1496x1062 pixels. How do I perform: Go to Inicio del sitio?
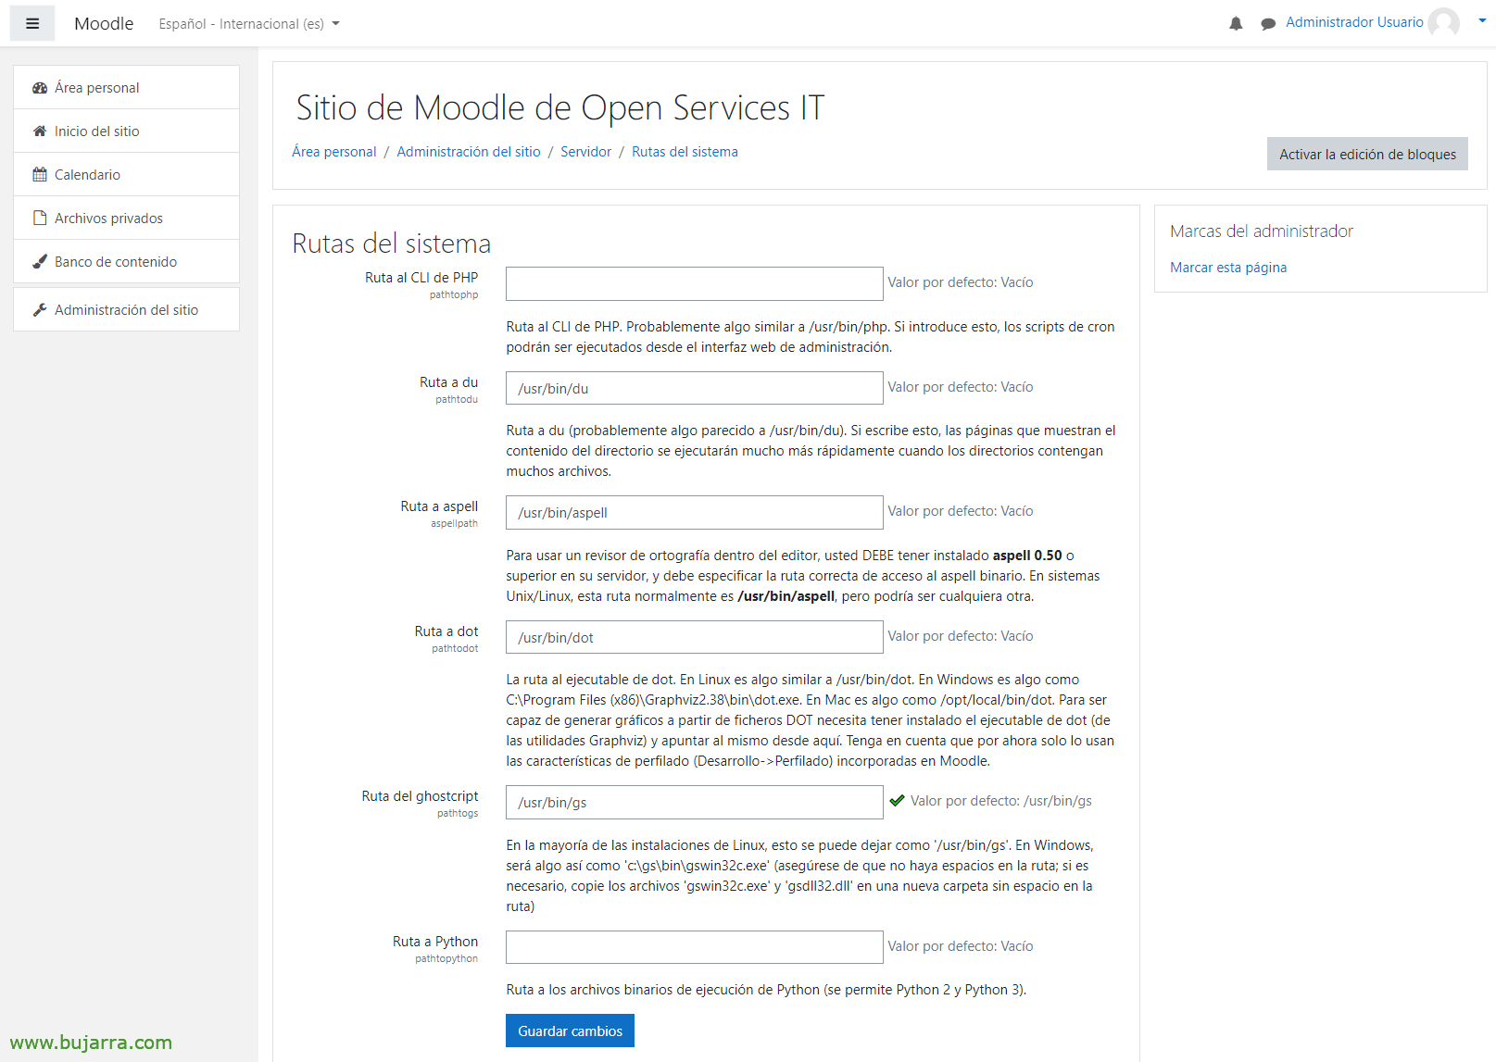click(x=127, y=131)
